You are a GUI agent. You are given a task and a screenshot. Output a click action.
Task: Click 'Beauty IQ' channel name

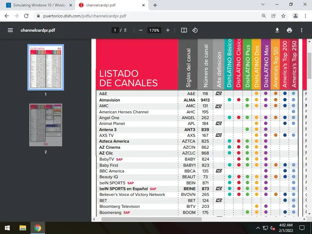coord(109,177)
